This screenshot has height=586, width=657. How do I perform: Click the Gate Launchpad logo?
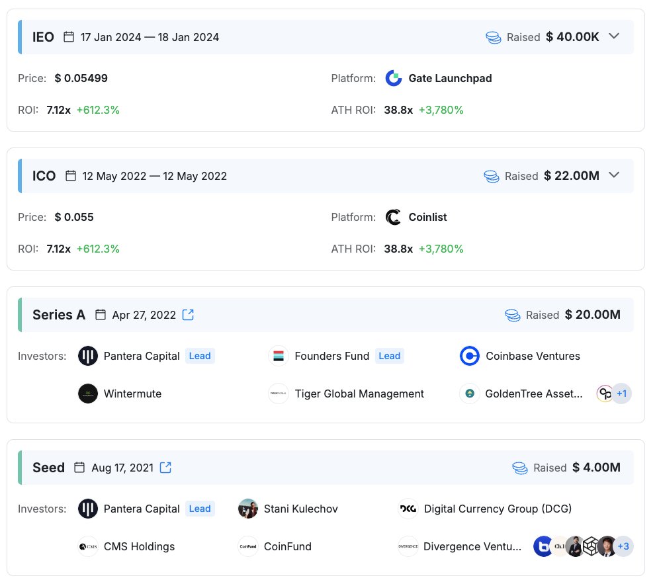pyautogui.click(x=394, y=78)
